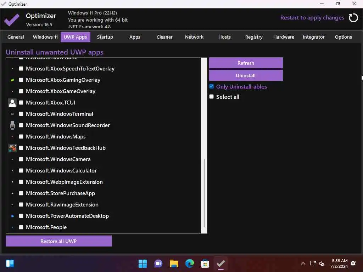Tick Microsoft.WebpImageExtension checkbox

pos(21,182)
